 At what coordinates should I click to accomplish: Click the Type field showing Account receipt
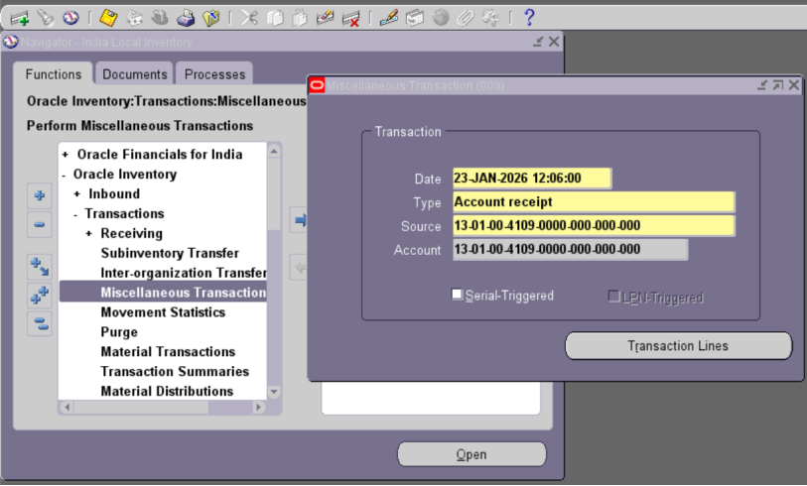[594, 202]
